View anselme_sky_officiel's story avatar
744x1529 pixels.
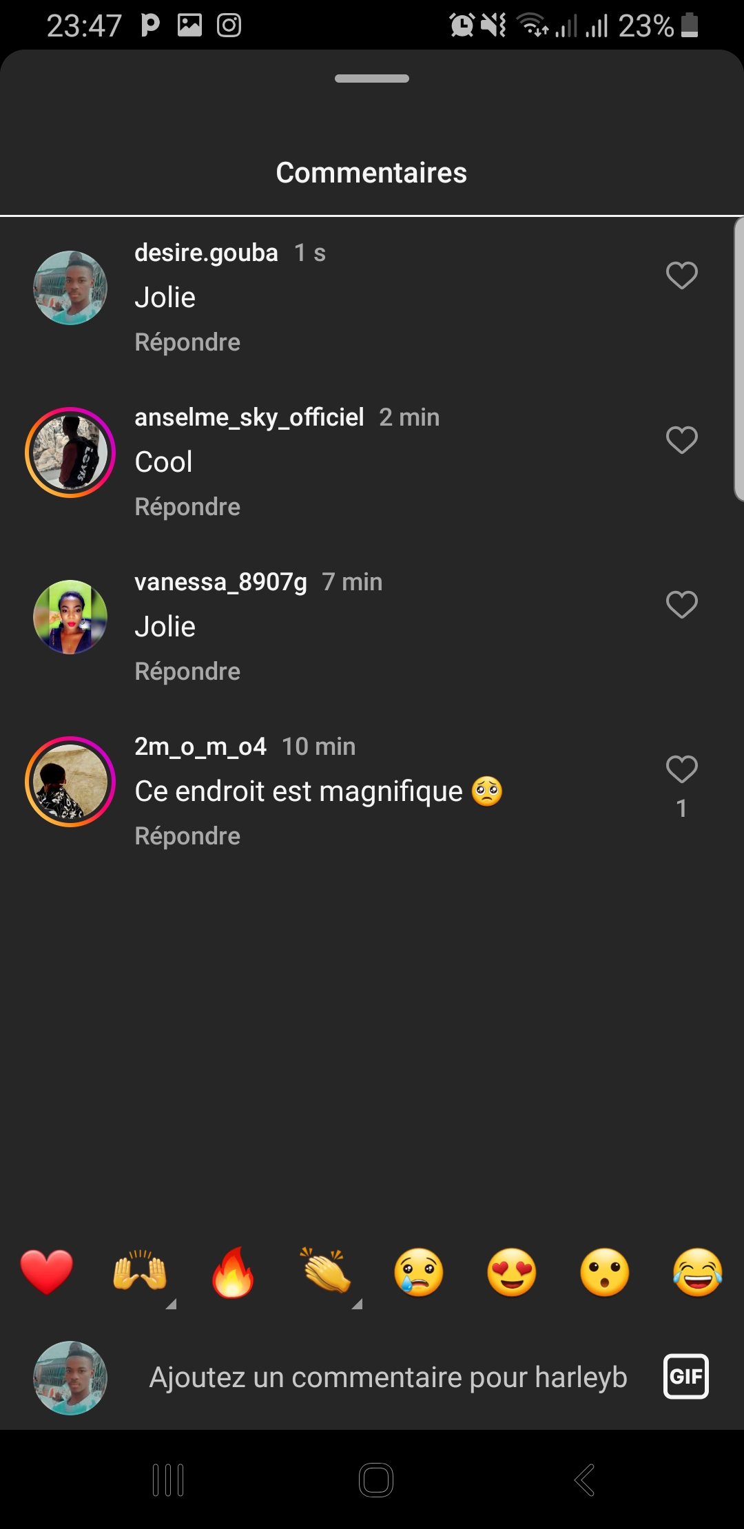click(70, 453)
